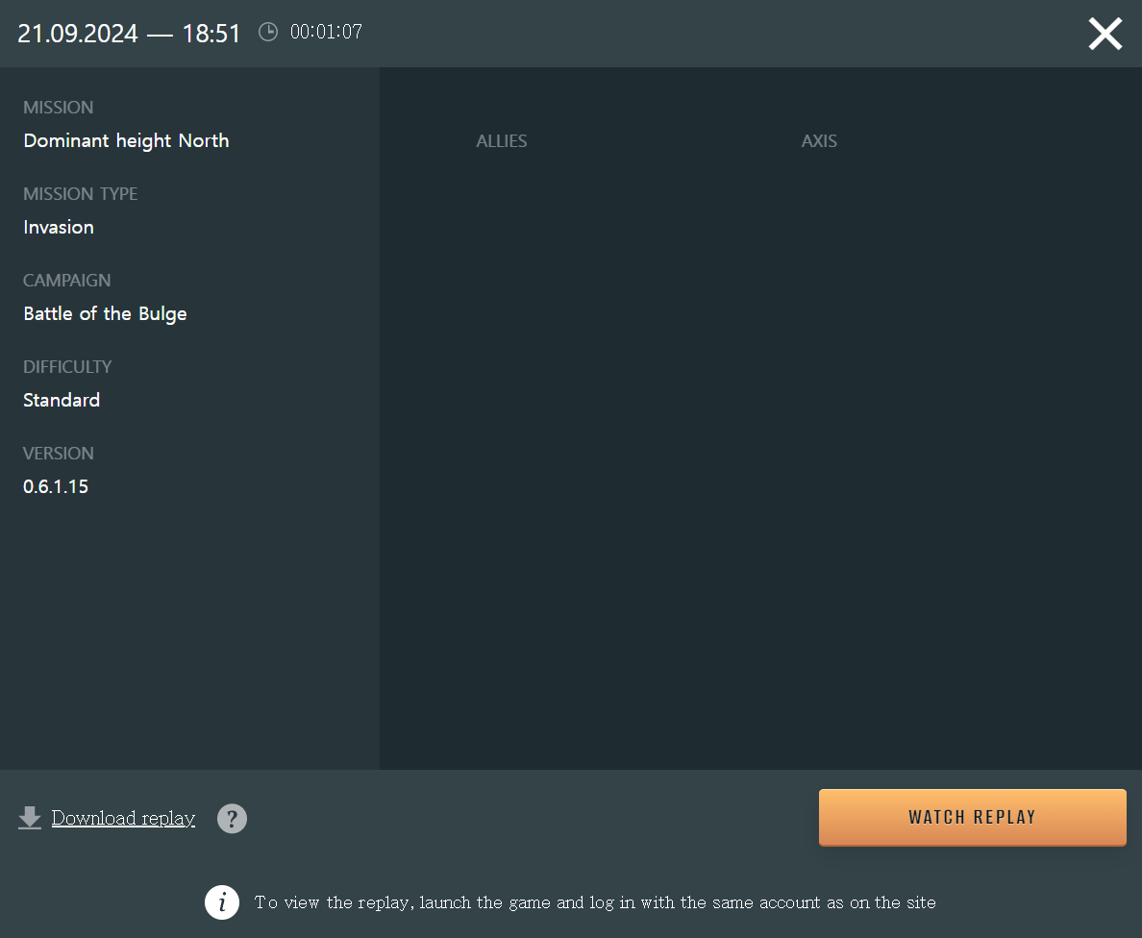1142x938 pixels.
Task: Click the Standard difficulty value
Action: point(62,401)
